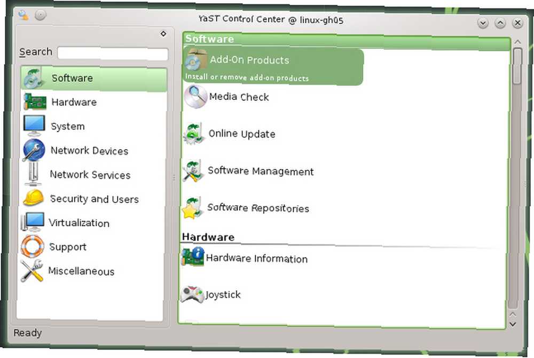Click the Hardware section header

208,237
